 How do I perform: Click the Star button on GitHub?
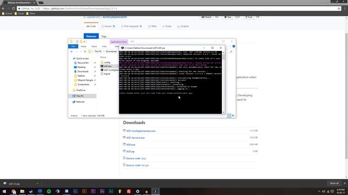(228, 17)
